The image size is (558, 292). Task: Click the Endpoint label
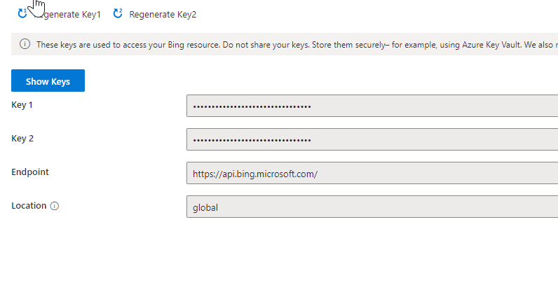coord(30,172)
